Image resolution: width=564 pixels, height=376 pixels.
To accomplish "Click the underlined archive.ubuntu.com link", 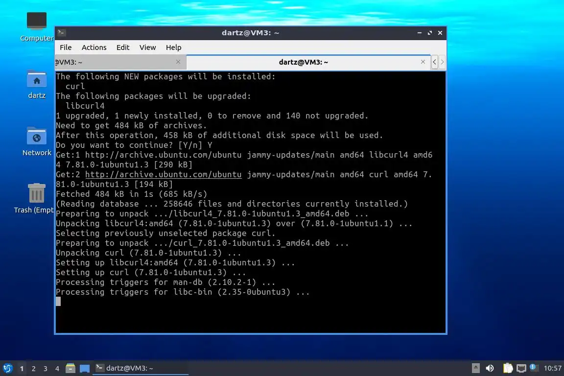I will coord(164,174).
